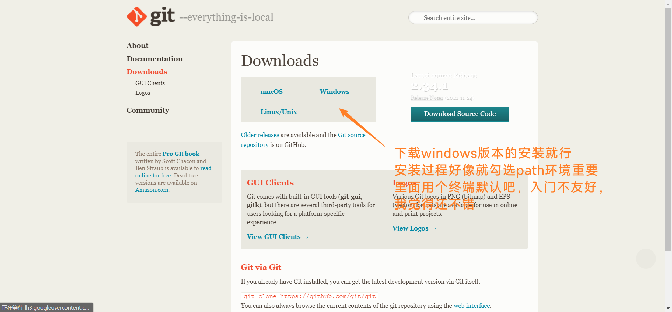Click the --everything-is-local tagline
Screen dimensions: 672x312
226,17
